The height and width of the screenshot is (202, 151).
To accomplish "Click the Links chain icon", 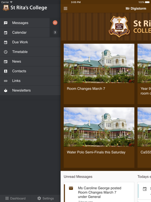I will [x=5, y=81].
